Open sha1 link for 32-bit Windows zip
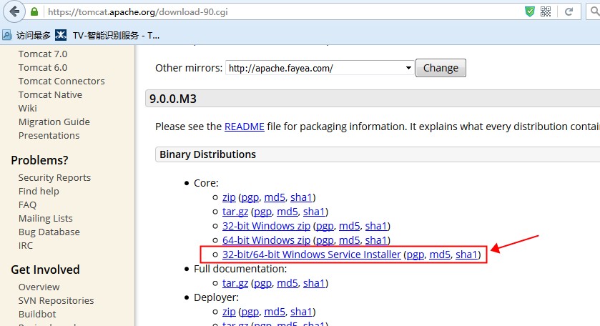The height and width of the screenshot is (326, 600). pyautogui.click(x=376, y=226)
